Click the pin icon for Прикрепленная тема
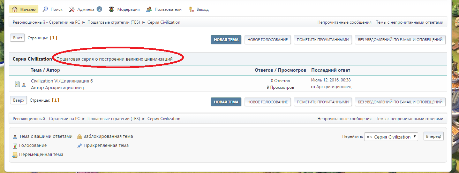 pyautogui.click(x=80, y=146)
